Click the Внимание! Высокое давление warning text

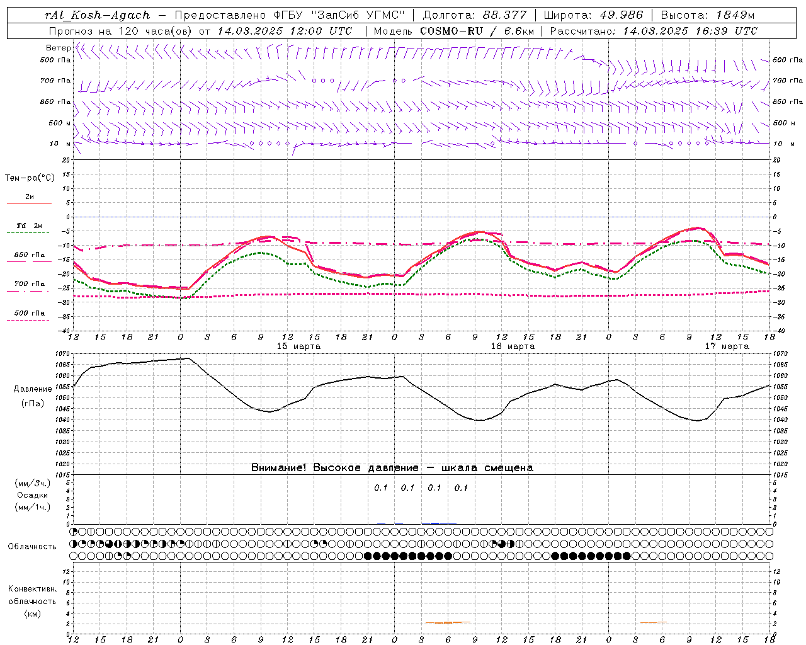(392, 467)
